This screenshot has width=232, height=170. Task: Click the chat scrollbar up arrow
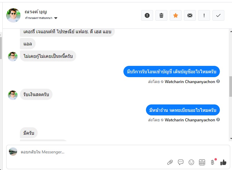231,31
